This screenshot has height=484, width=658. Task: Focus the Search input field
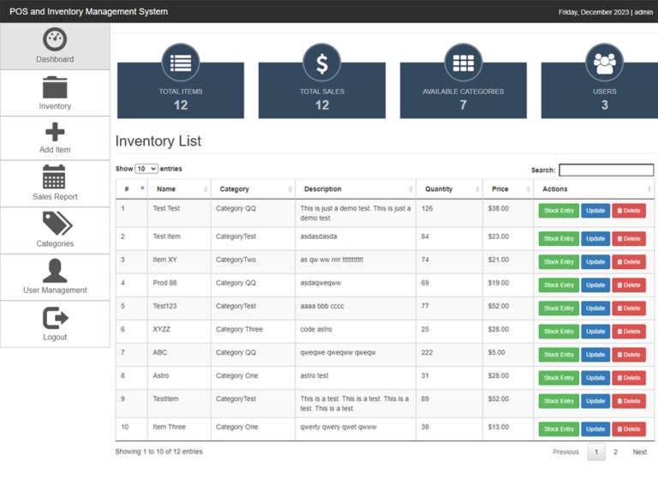pyautogui.click(x=606, y=170)
